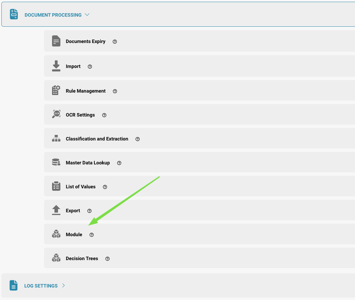Click the Master Data Lookup database icon
The width and height of the screenshot is (355, 300).
tap(56, 162)
